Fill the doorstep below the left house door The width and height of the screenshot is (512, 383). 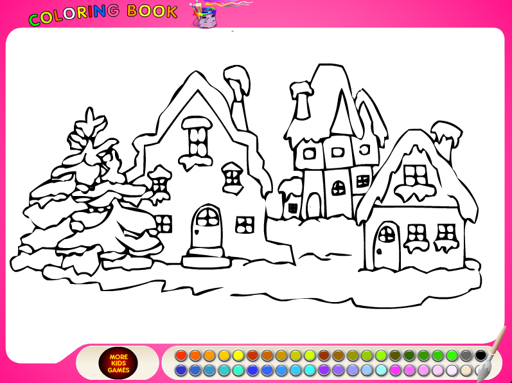[x=206, y=262]
